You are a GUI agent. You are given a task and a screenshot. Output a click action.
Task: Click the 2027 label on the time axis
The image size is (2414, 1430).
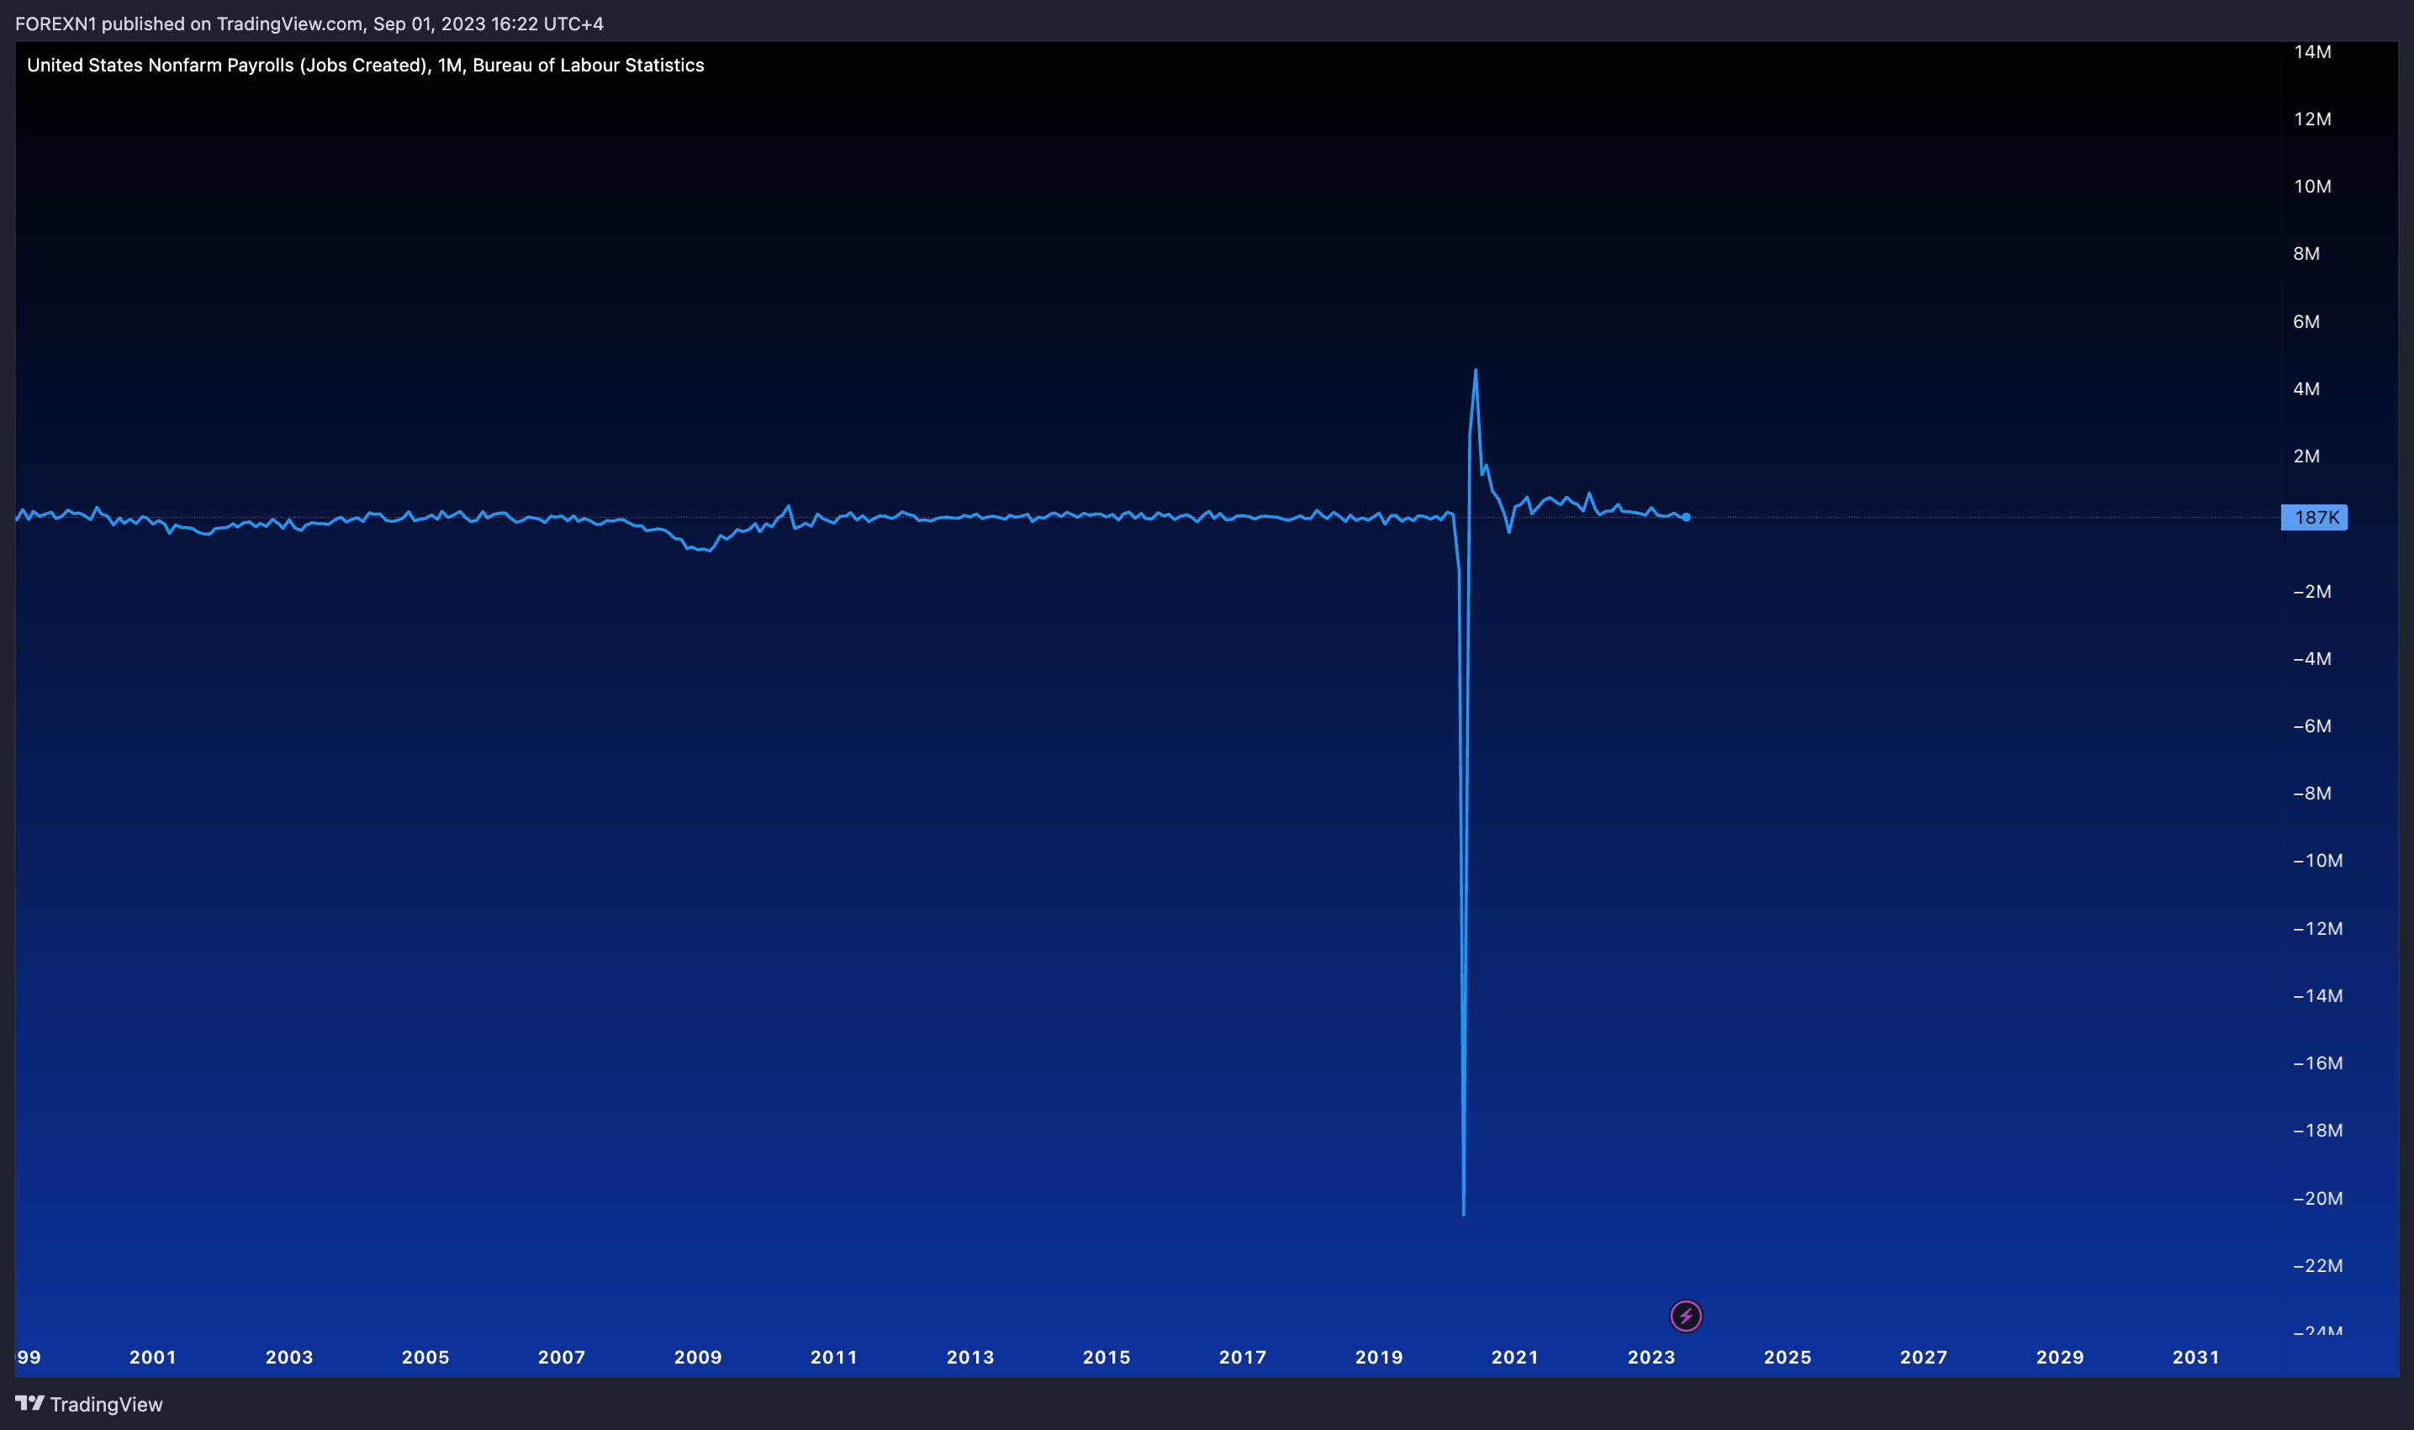pos(1924,1357)
